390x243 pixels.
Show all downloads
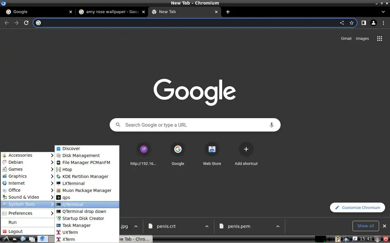click(x=366, y=226)
